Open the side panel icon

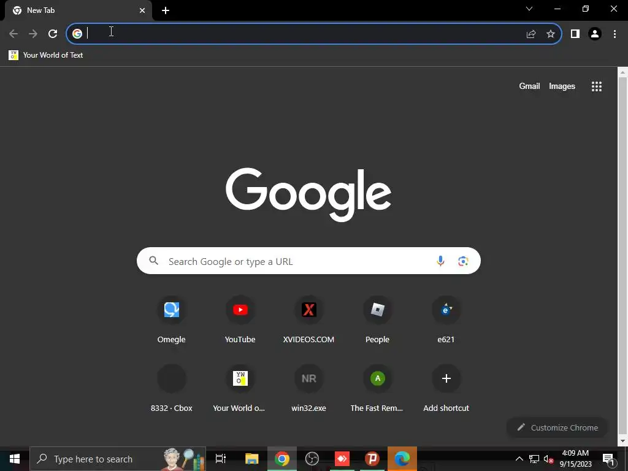(575, 34)
